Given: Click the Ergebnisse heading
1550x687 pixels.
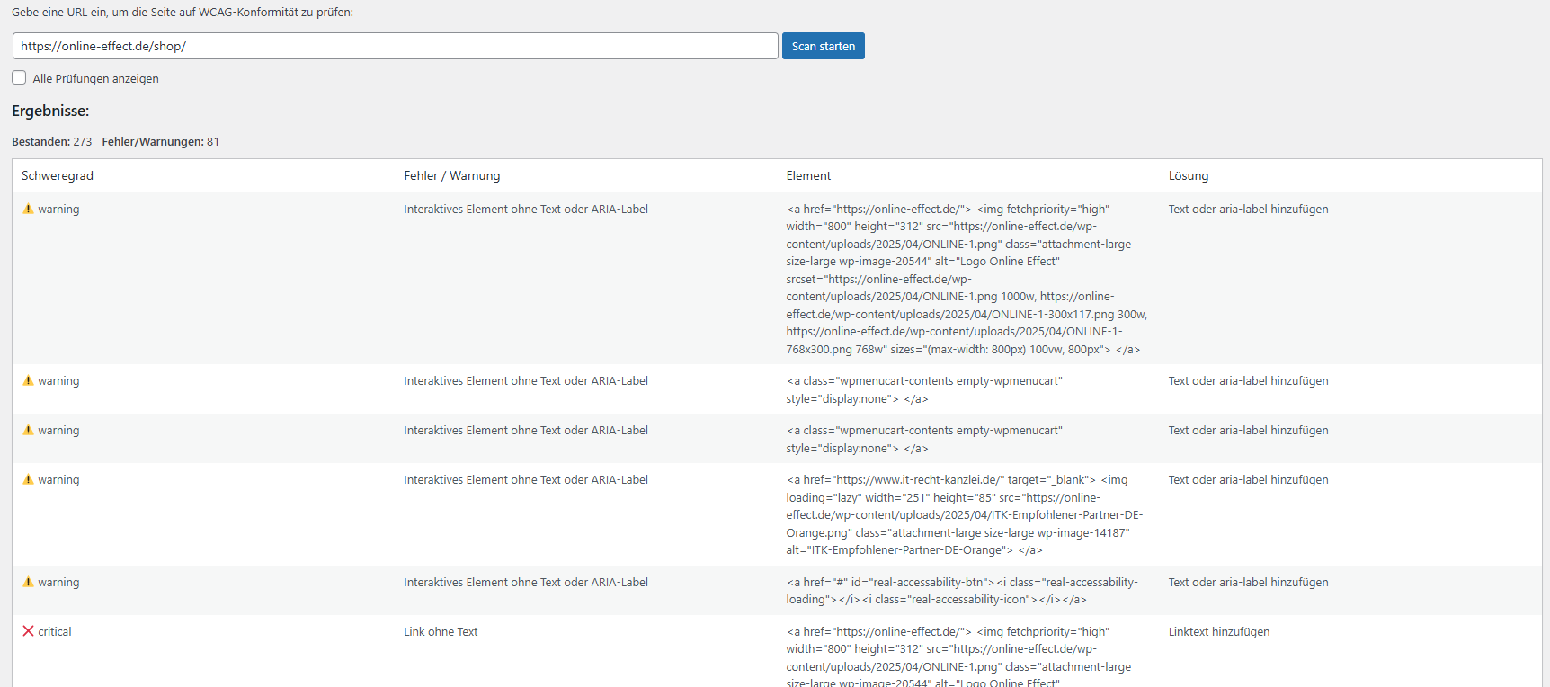Looking at the screenshot, I should (50, 111).
